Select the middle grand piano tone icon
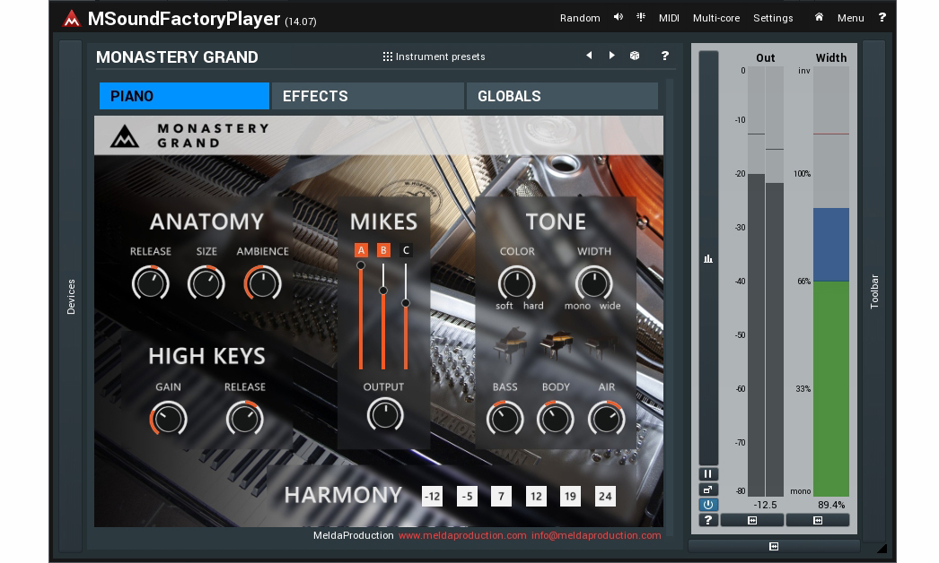This screenshot has width=939, height=563. [557, 344]
